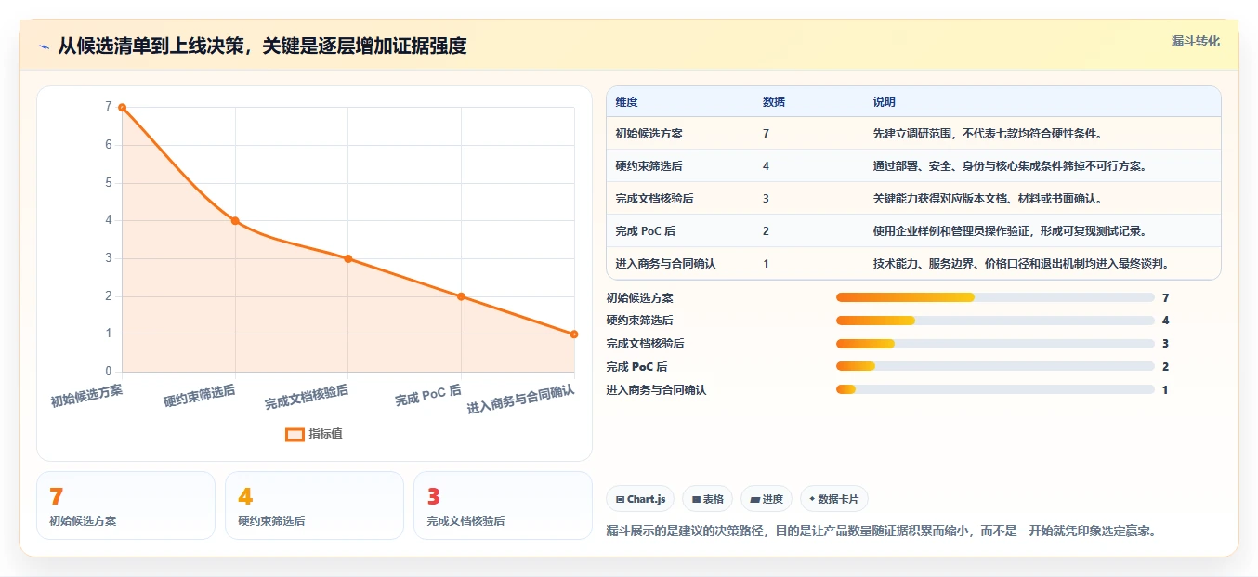Screen dimensions: 1258x577
Task: Click the 维度 table column header
Action: click(x=626, y=102)
